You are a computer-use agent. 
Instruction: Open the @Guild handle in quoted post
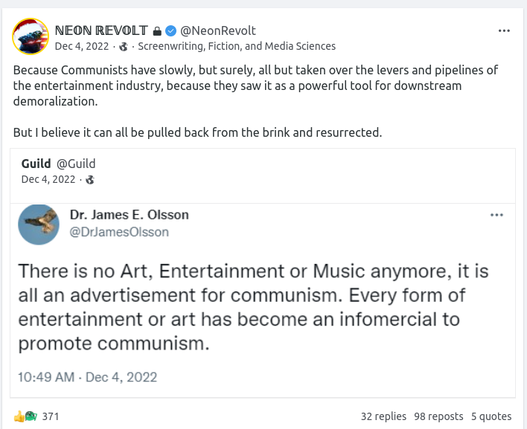[76, 164]
